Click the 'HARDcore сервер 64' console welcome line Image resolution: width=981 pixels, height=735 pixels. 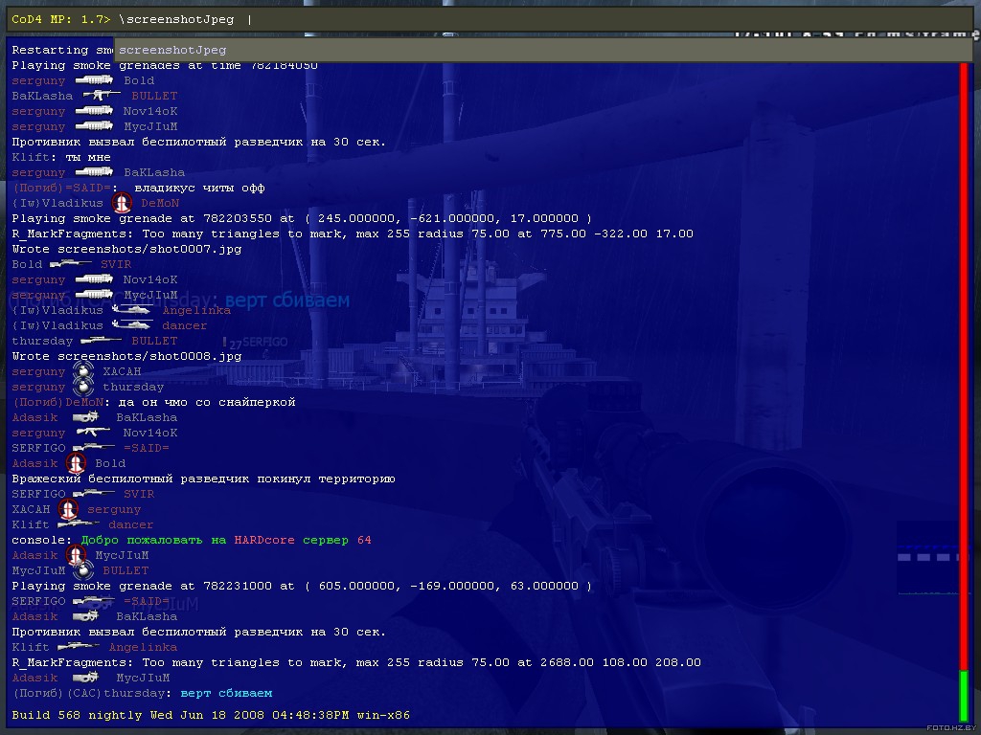(192, 540)
